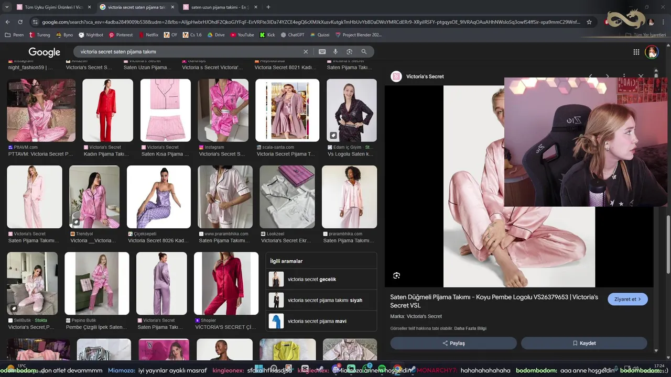Click the Kaydet save button

coord(584,343)
